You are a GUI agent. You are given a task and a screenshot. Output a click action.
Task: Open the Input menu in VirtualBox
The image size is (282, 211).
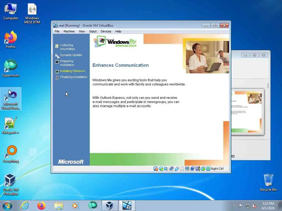[x=93, y=31]
